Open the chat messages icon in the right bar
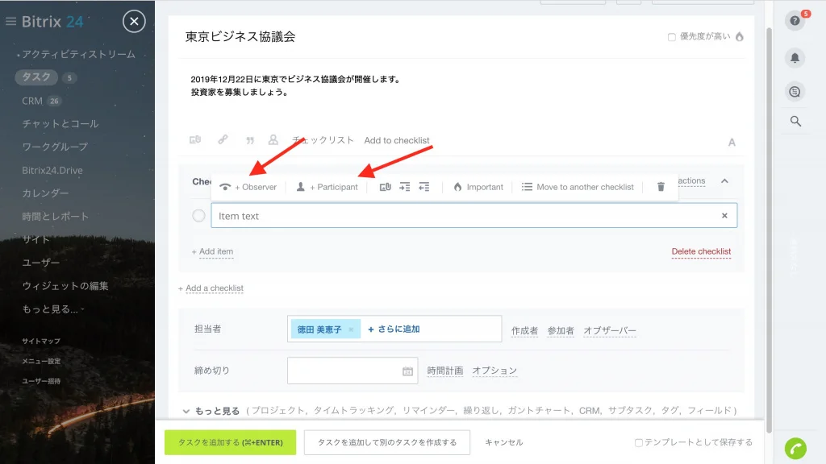 pos(795,92)
